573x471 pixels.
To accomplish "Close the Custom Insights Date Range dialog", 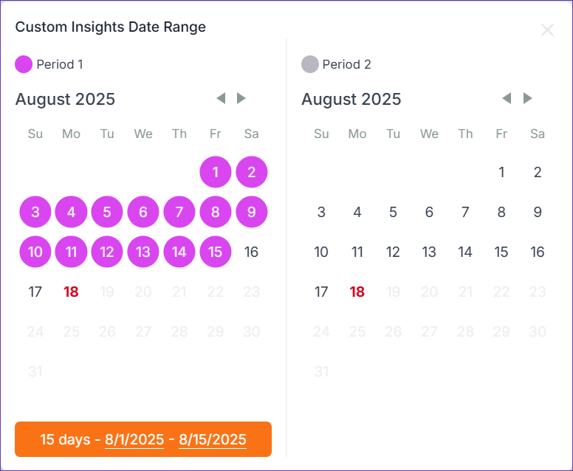I will tap(547, 30).
